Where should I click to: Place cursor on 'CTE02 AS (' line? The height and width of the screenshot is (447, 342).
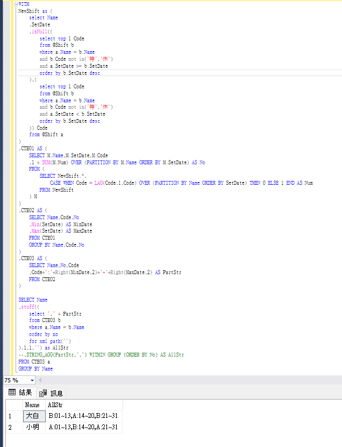pos(33,210)
